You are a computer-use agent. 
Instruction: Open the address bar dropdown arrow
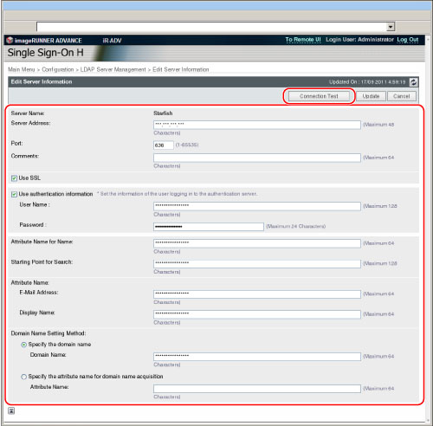tap(391, 27)
